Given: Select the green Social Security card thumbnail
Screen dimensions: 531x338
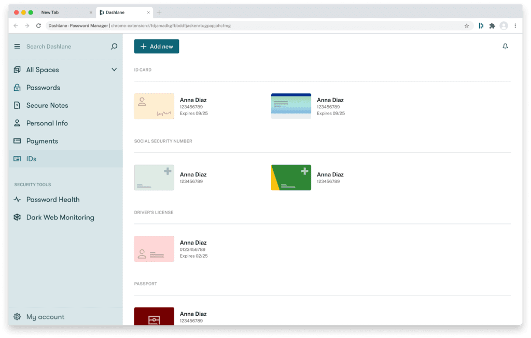Looking at the screenshot, I should tap(291, 178).
